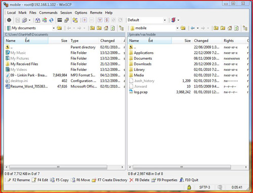Click the transfer settings preset icon left toolbar
This screenshot has height=193, width=253.
tap(24, 20)
